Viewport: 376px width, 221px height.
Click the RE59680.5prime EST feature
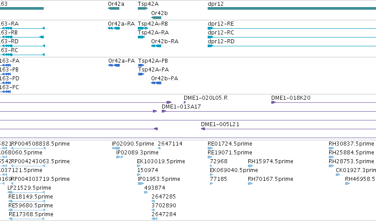[27, 210]
